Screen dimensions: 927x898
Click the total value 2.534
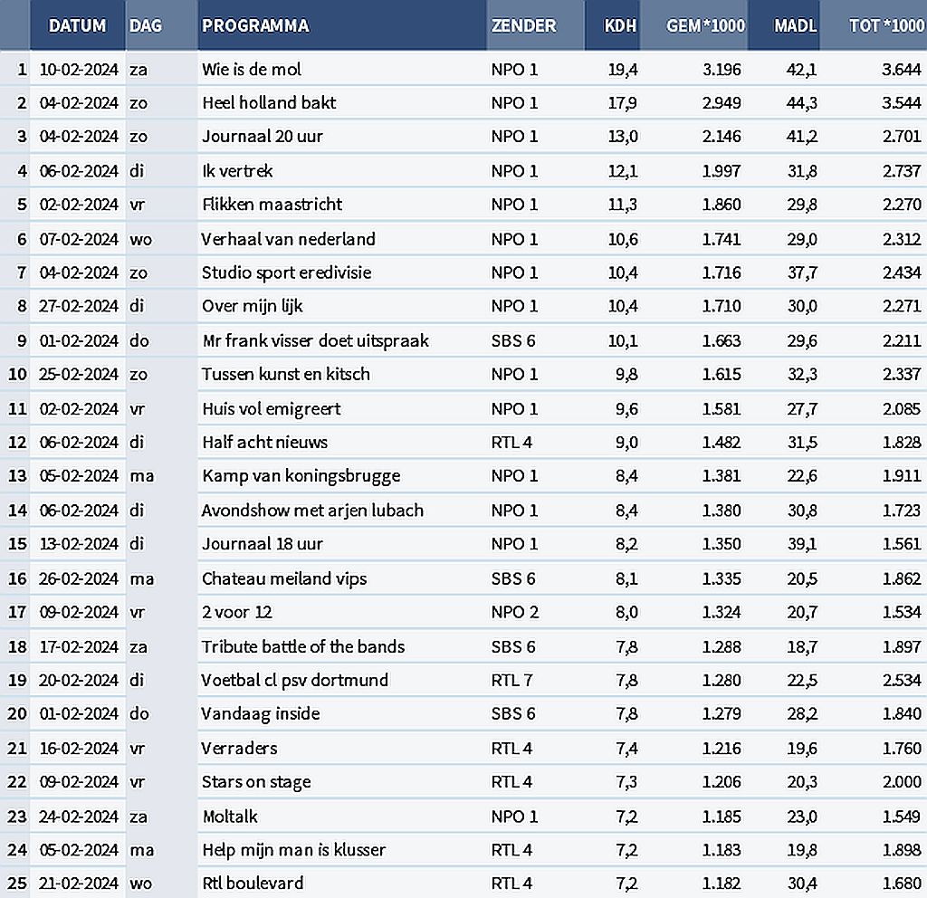click(902, 681)
